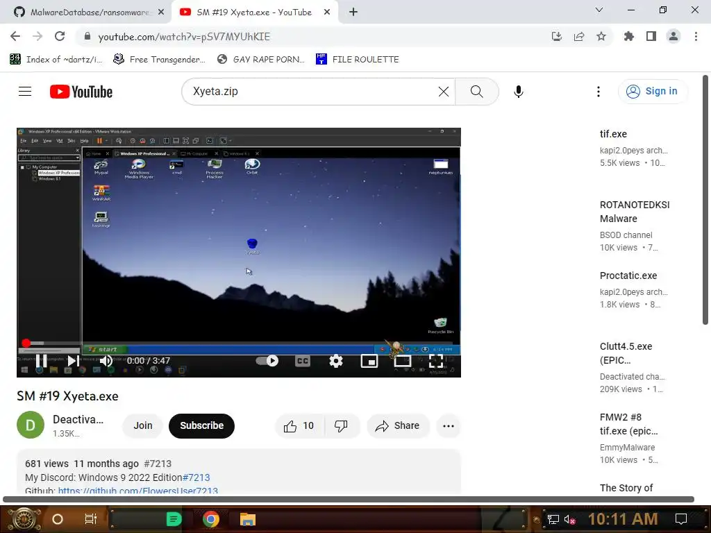The width and height of the screenshot is (711, 533).
Task: Reload the current page
Action: point(60,36)
